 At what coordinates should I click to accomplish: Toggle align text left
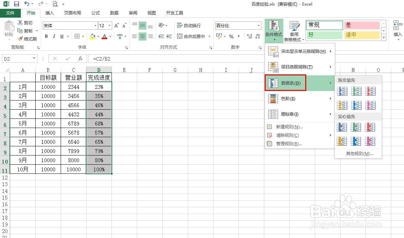click(135, 36)
